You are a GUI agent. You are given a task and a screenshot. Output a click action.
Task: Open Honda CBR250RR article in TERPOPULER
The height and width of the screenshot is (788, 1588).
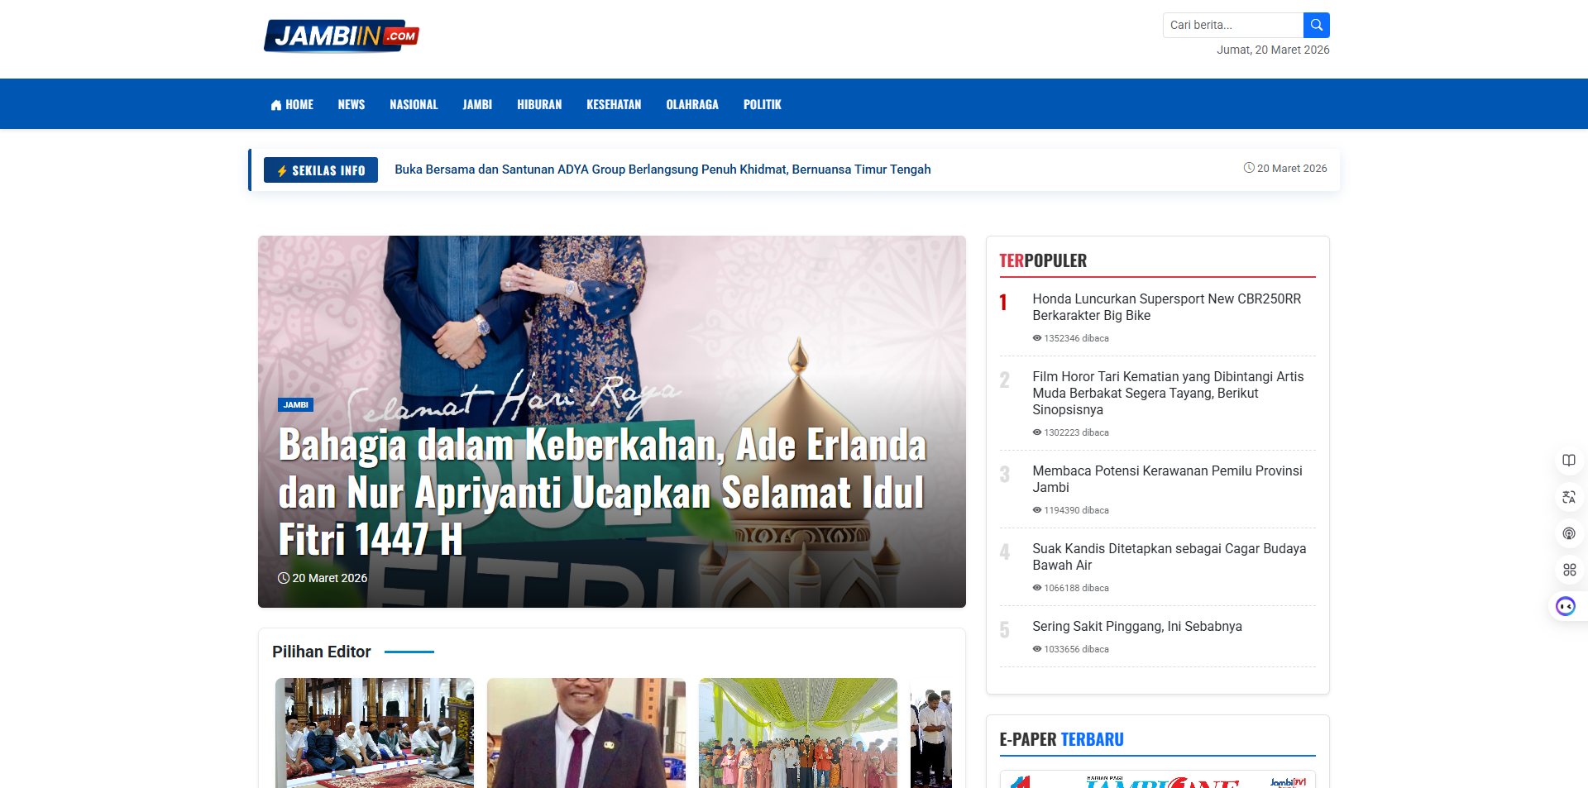pyautogui.click(x=1165, y=307)
